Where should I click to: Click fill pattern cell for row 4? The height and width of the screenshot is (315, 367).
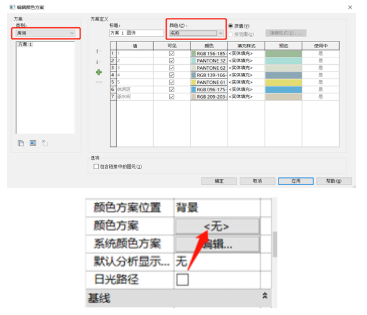247,75
